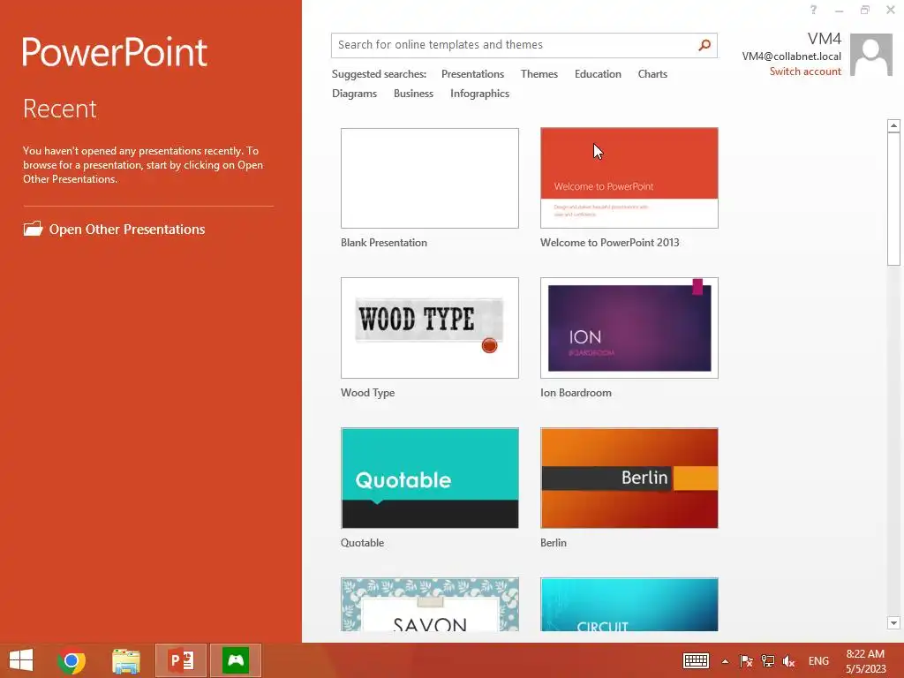Click the Open Other Presentations link
The height and width of the screenshot is (678, 904).
point(127,230)
